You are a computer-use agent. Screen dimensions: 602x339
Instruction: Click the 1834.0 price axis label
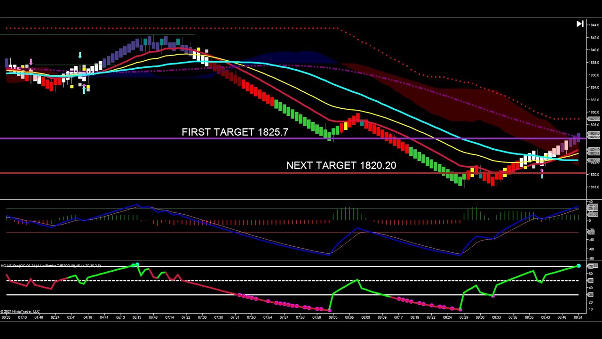594,88
